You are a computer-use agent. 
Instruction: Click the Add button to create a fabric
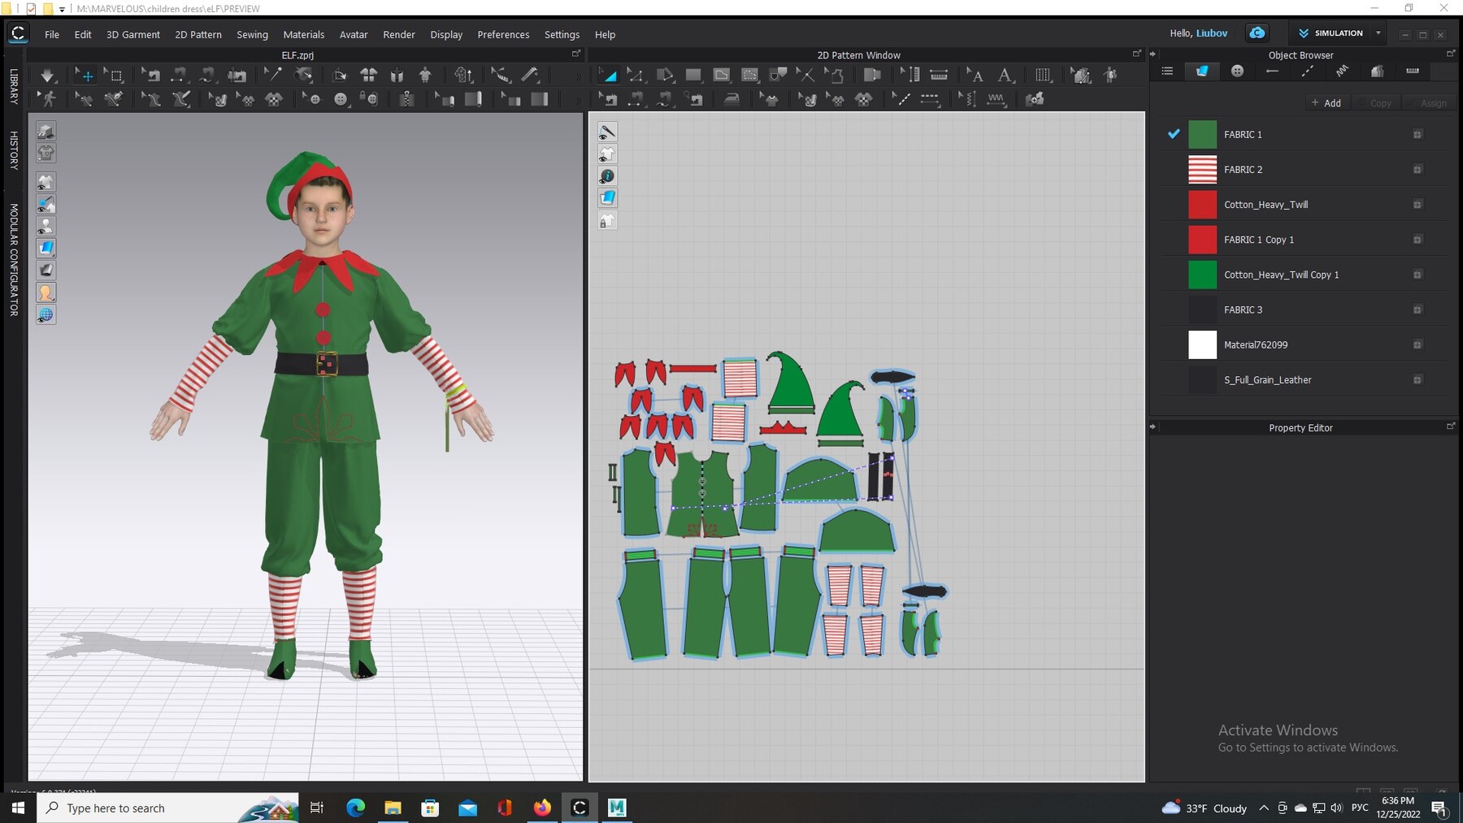click(1326, 102)
